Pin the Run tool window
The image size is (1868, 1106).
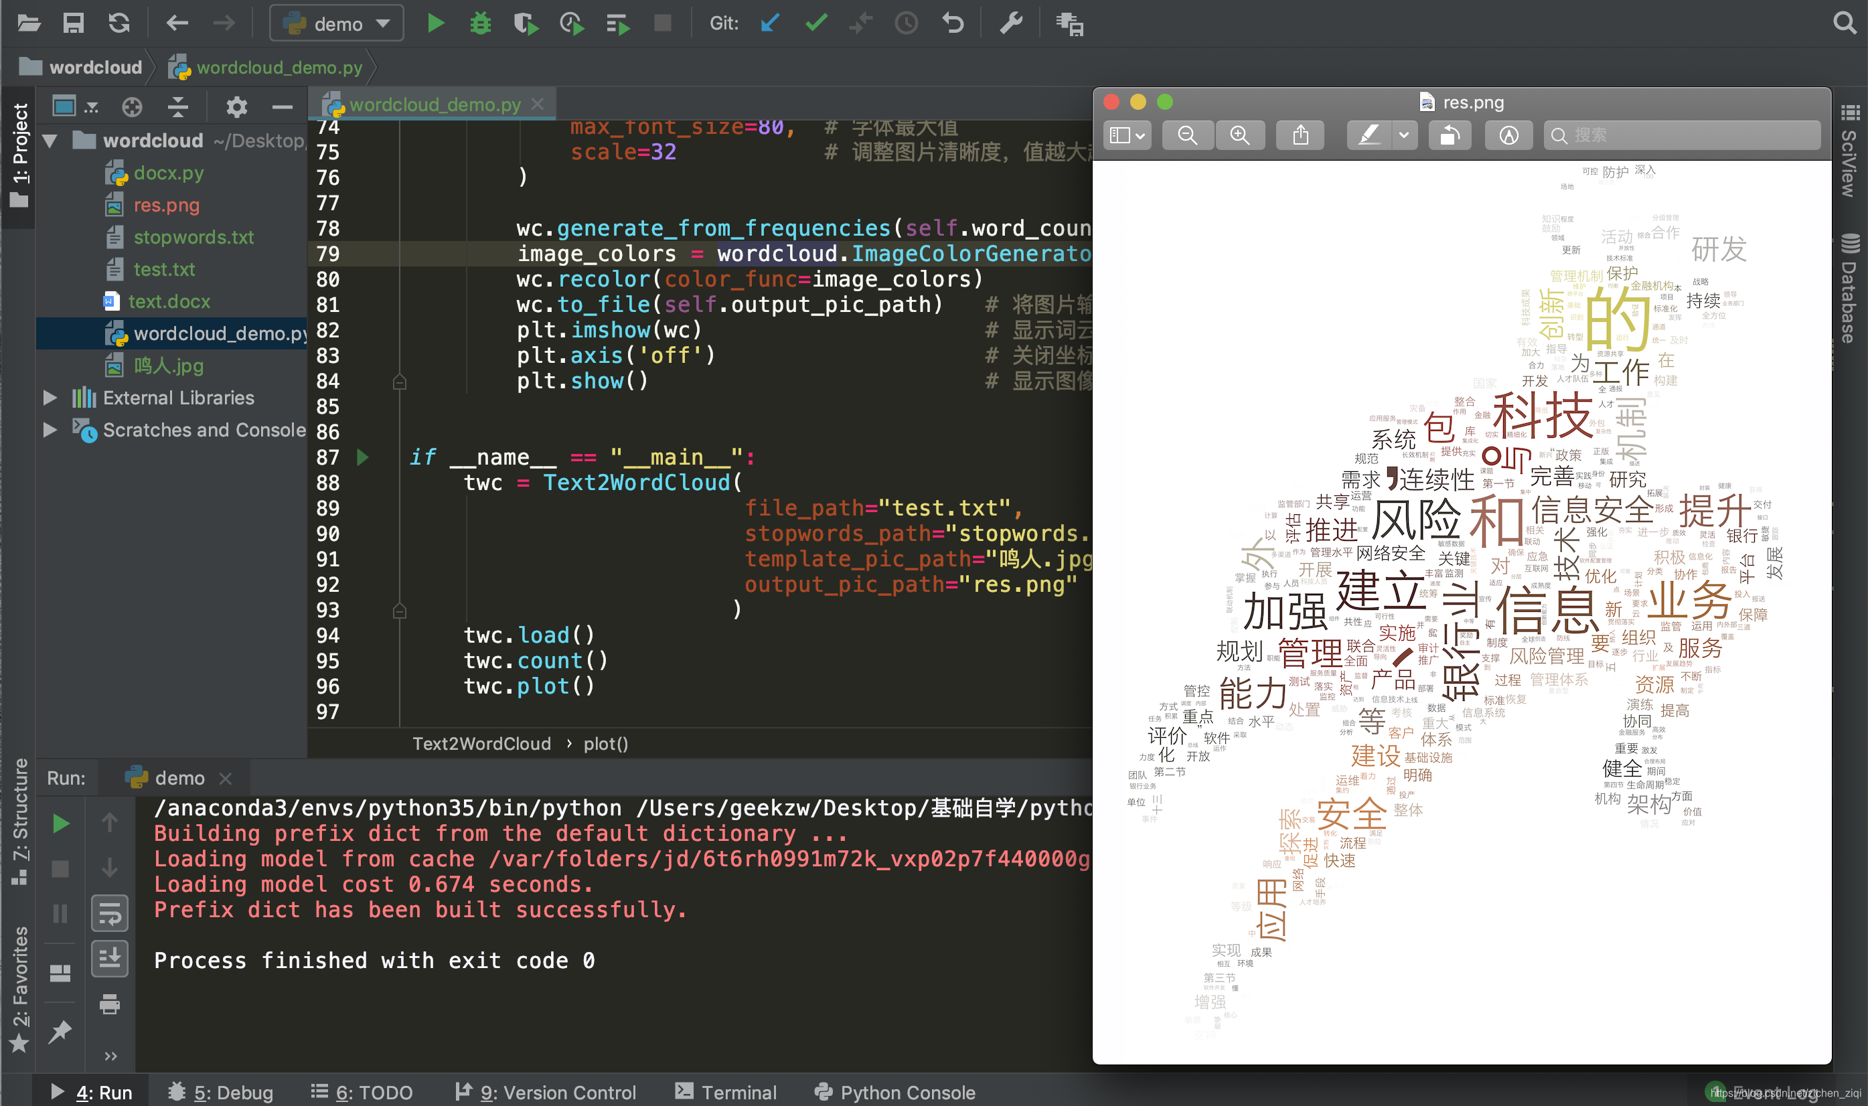pos(60,1032)
